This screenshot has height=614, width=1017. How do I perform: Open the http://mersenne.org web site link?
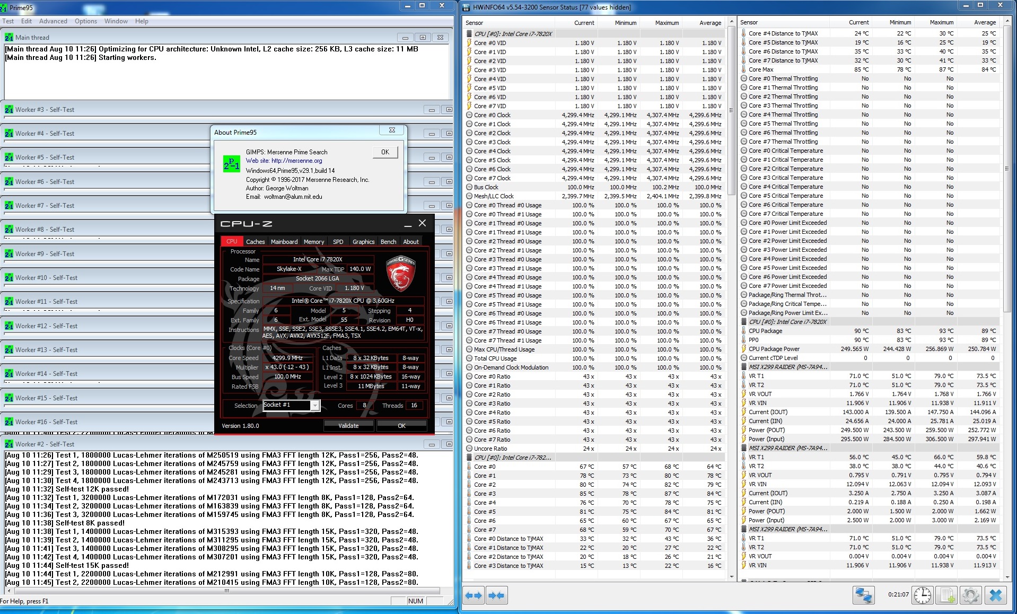point(297,161)
